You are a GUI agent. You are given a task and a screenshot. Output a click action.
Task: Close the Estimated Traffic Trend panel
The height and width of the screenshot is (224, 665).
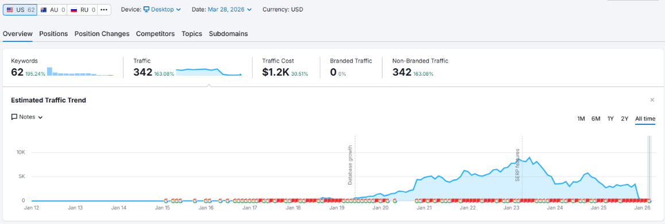coord(652,100)
